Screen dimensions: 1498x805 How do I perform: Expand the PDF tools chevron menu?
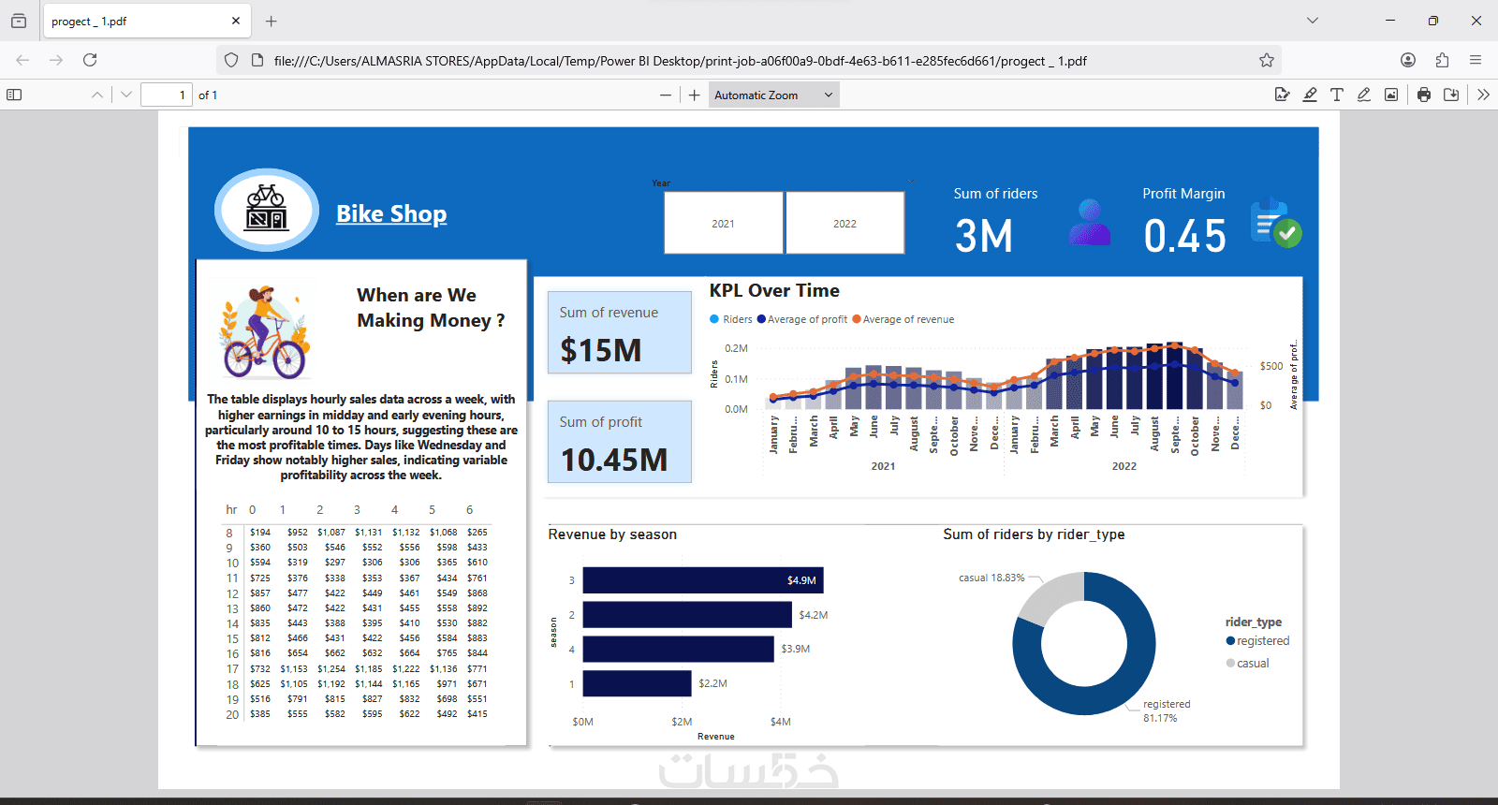click(x=1483, y=95)
